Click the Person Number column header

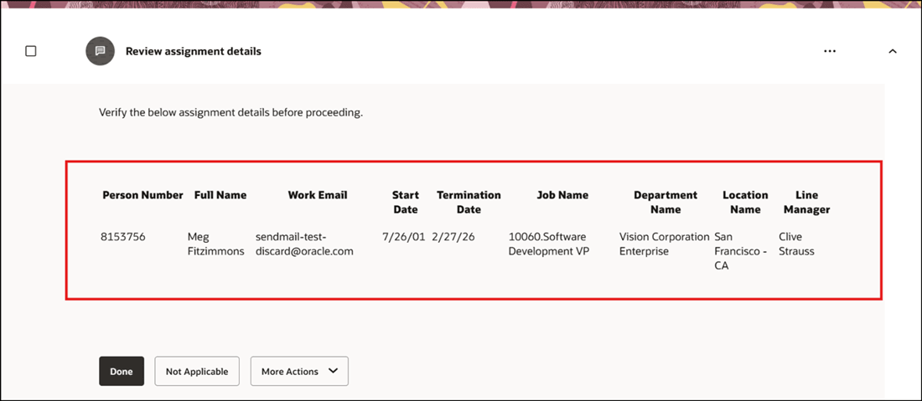(x=142, y=195)
